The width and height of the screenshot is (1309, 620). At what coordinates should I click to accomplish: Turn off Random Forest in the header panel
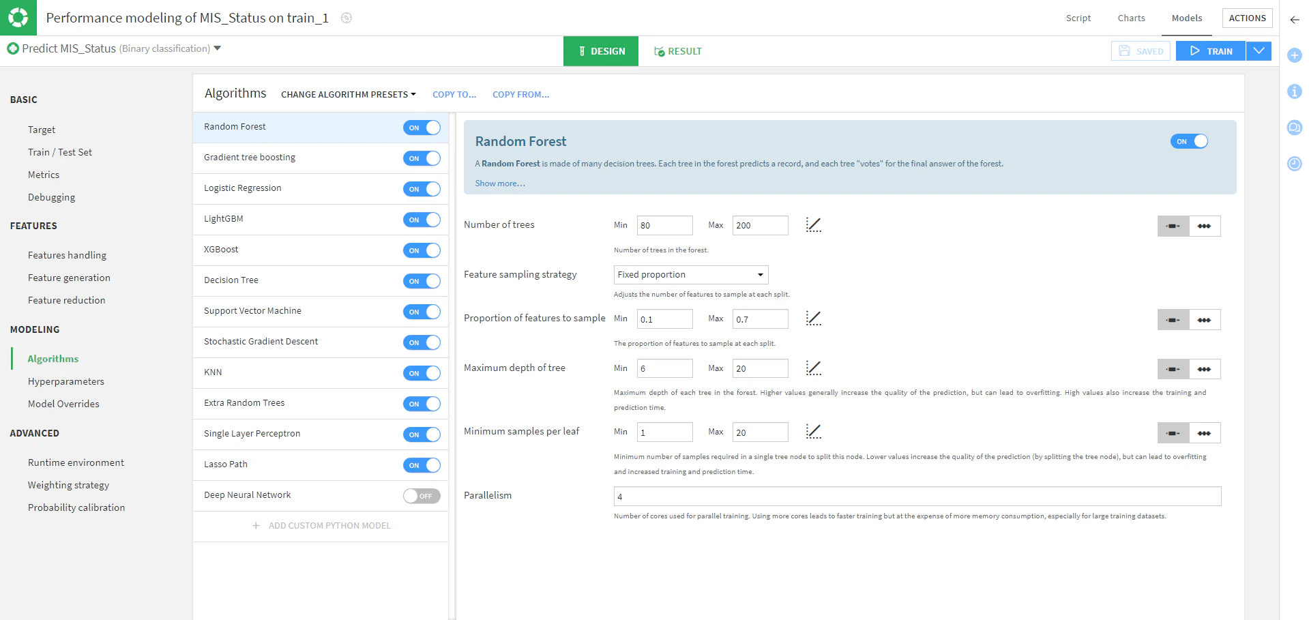tap(1189, 141)
